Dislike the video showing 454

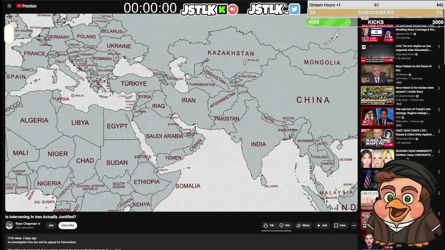tap(285, 225)
